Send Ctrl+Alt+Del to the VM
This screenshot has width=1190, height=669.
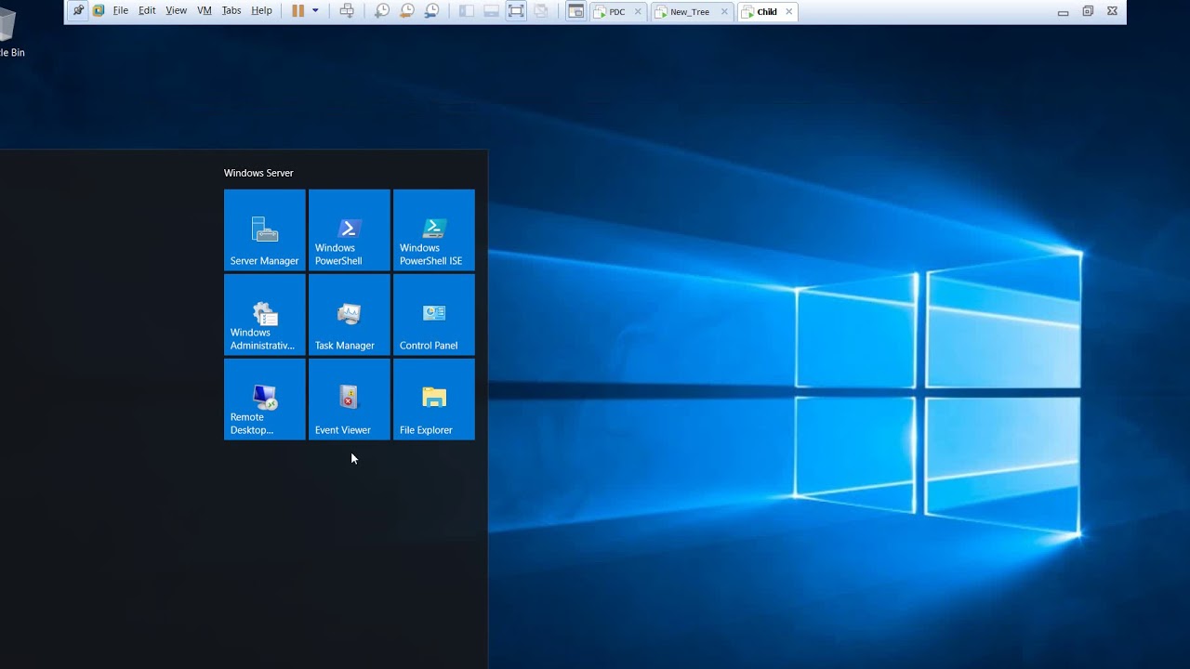point(347,11)
